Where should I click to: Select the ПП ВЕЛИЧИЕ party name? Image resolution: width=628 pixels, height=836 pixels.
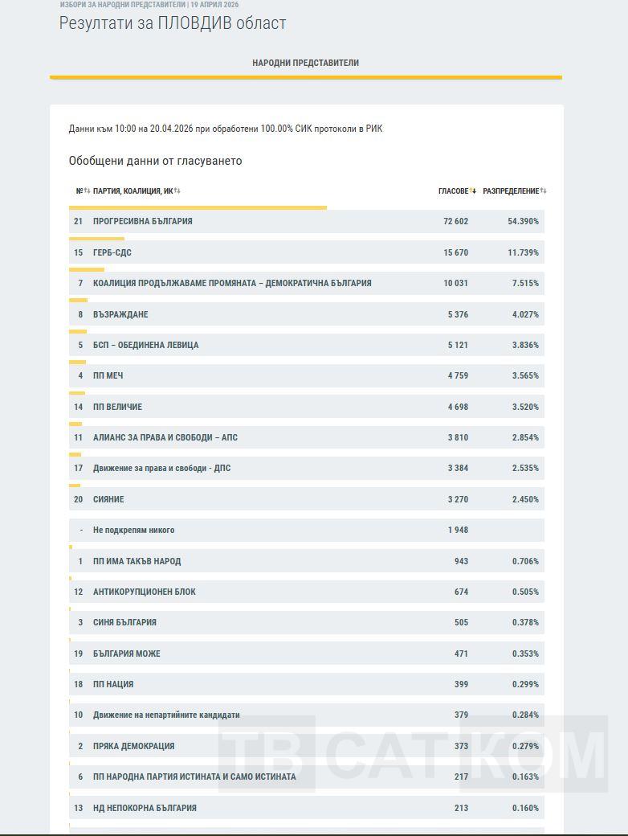pos(117,407)
